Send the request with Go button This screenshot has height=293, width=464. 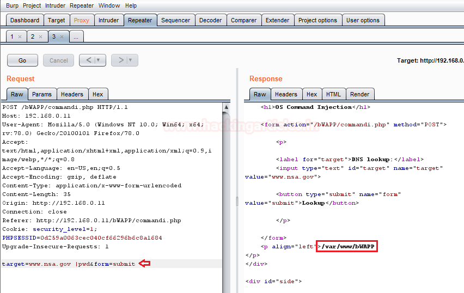(x=22, y=60)
